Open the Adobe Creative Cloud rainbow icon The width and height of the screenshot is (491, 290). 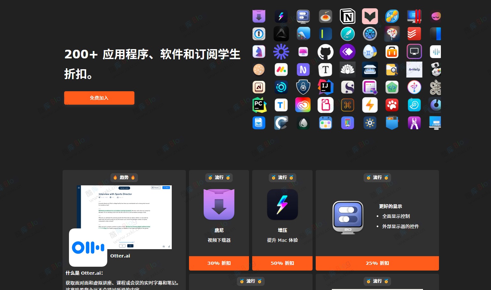coord(303,105)
